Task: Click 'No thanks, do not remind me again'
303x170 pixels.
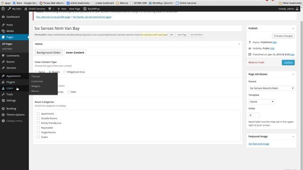Action: pyautogui.click(x=92, y=17)
